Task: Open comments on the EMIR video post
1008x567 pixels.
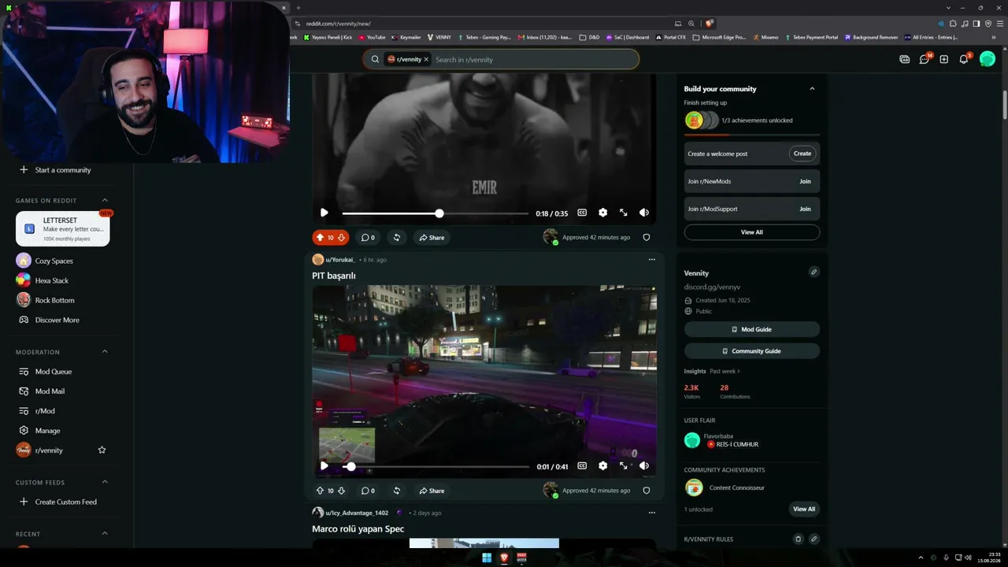Action: tap(368, 237)
